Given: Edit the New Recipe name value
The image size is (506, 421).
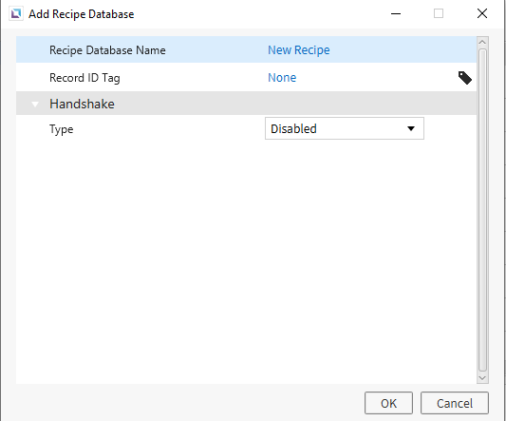Looking at the screenshot, I should click(299, 50).
